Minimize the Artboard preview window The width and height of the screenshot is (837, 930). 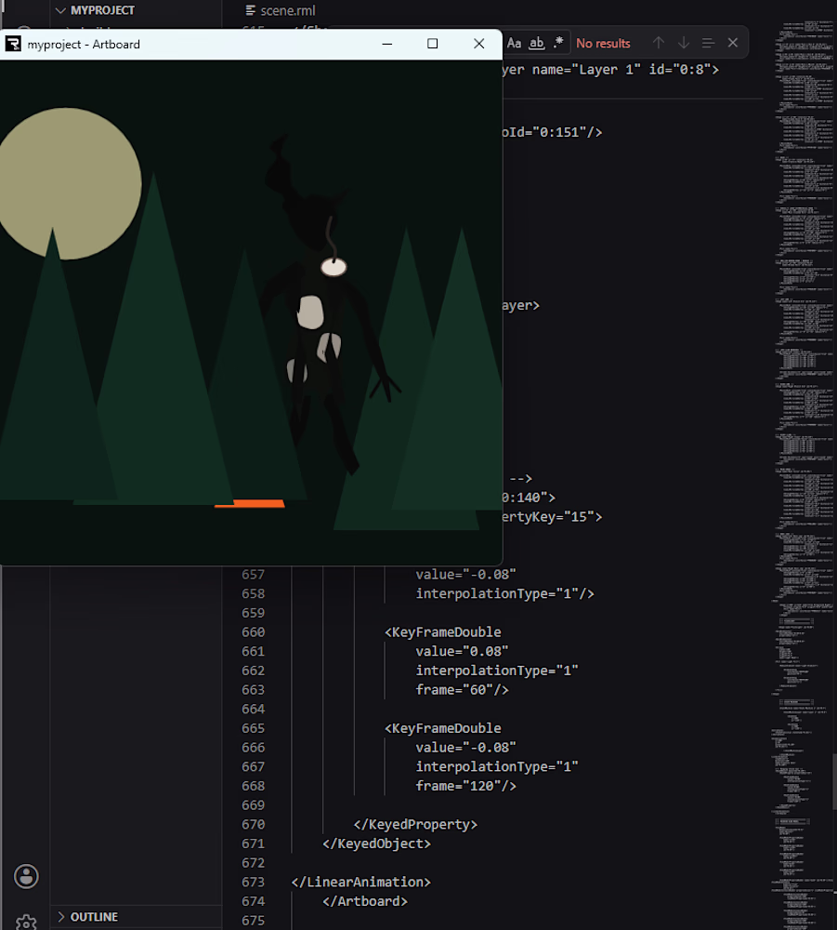(x=386, y=44)
